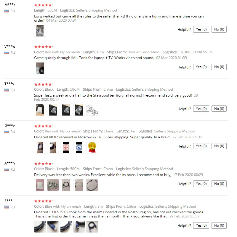Click No on E***'s Rostov review
This screenshot has width=237, height=237.
click(219, 225)
